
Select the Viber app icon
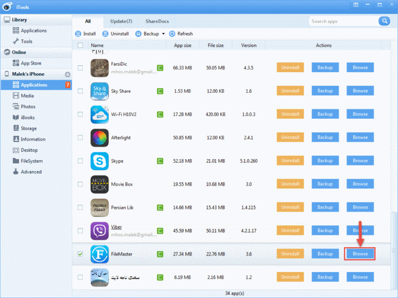tap(100, 231)
